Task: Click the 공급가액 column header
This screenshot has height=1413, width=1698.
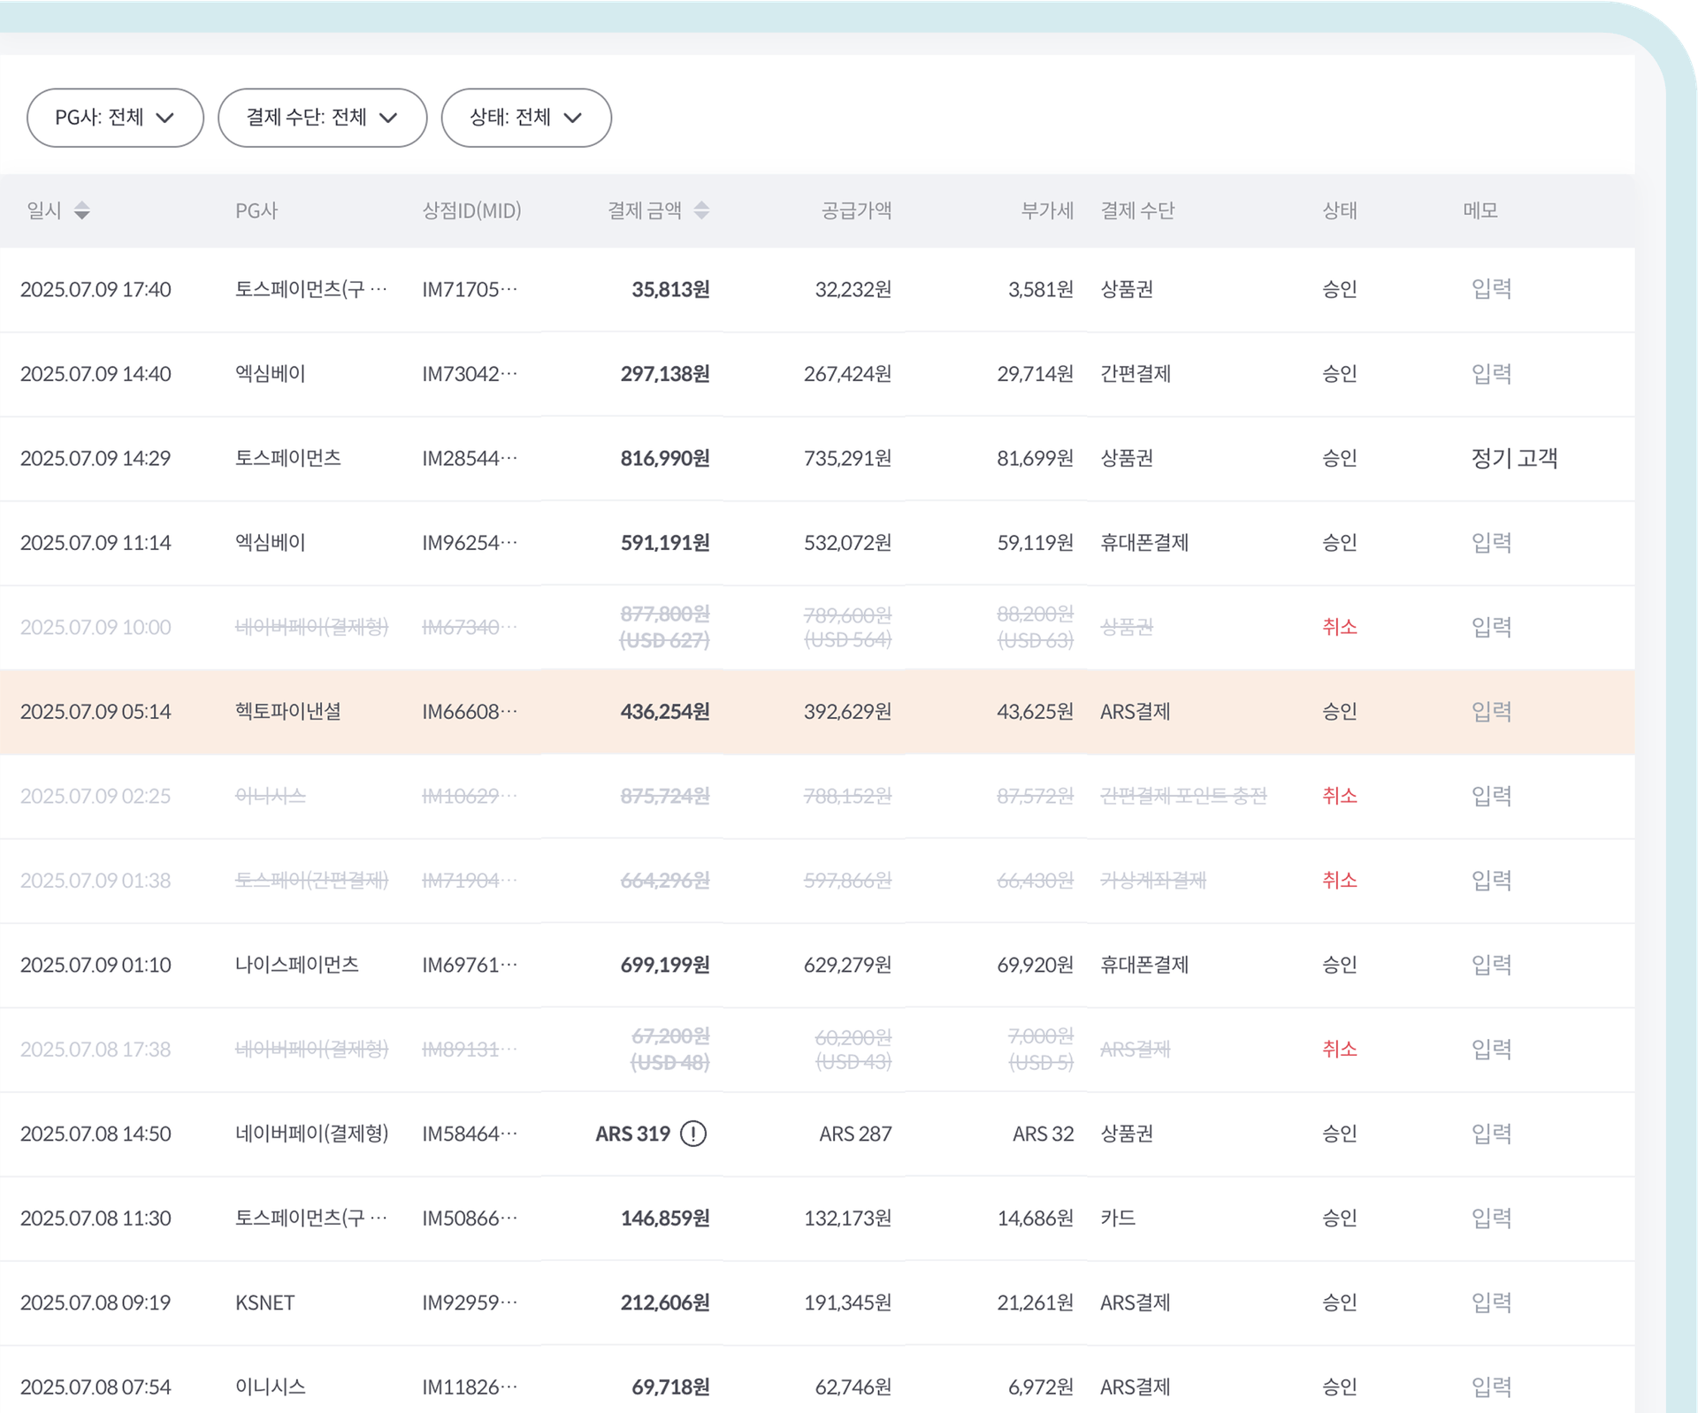Action: coord(856,210)
